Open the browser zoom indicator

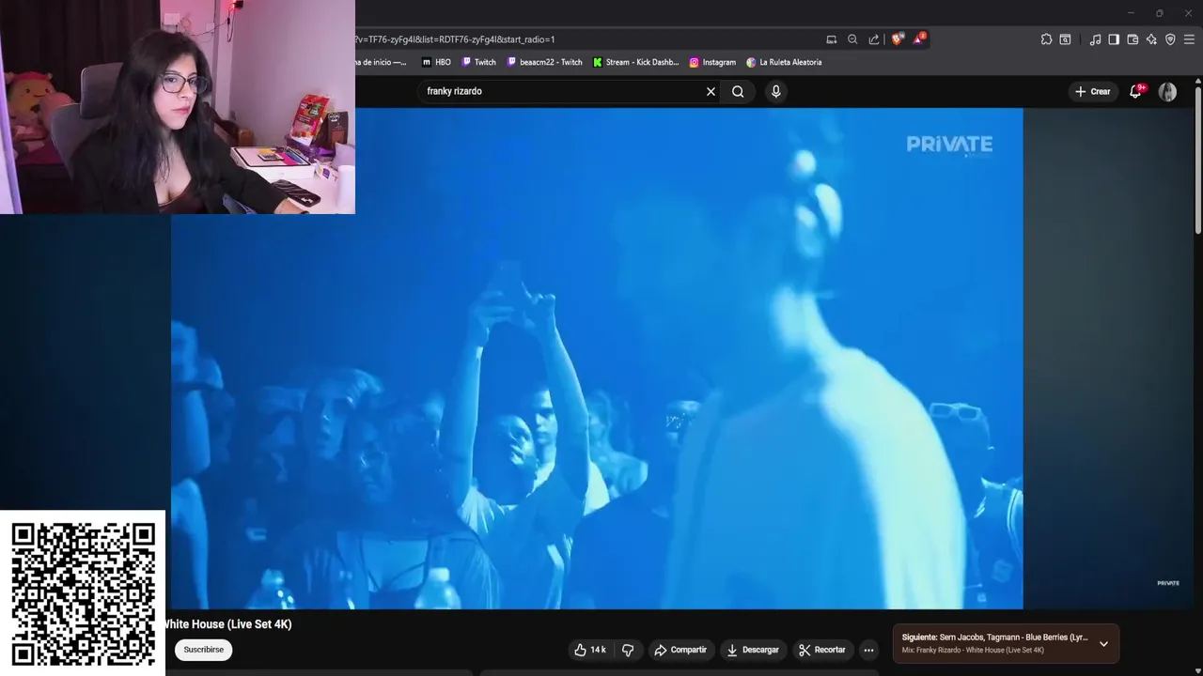tap(852, 39)
